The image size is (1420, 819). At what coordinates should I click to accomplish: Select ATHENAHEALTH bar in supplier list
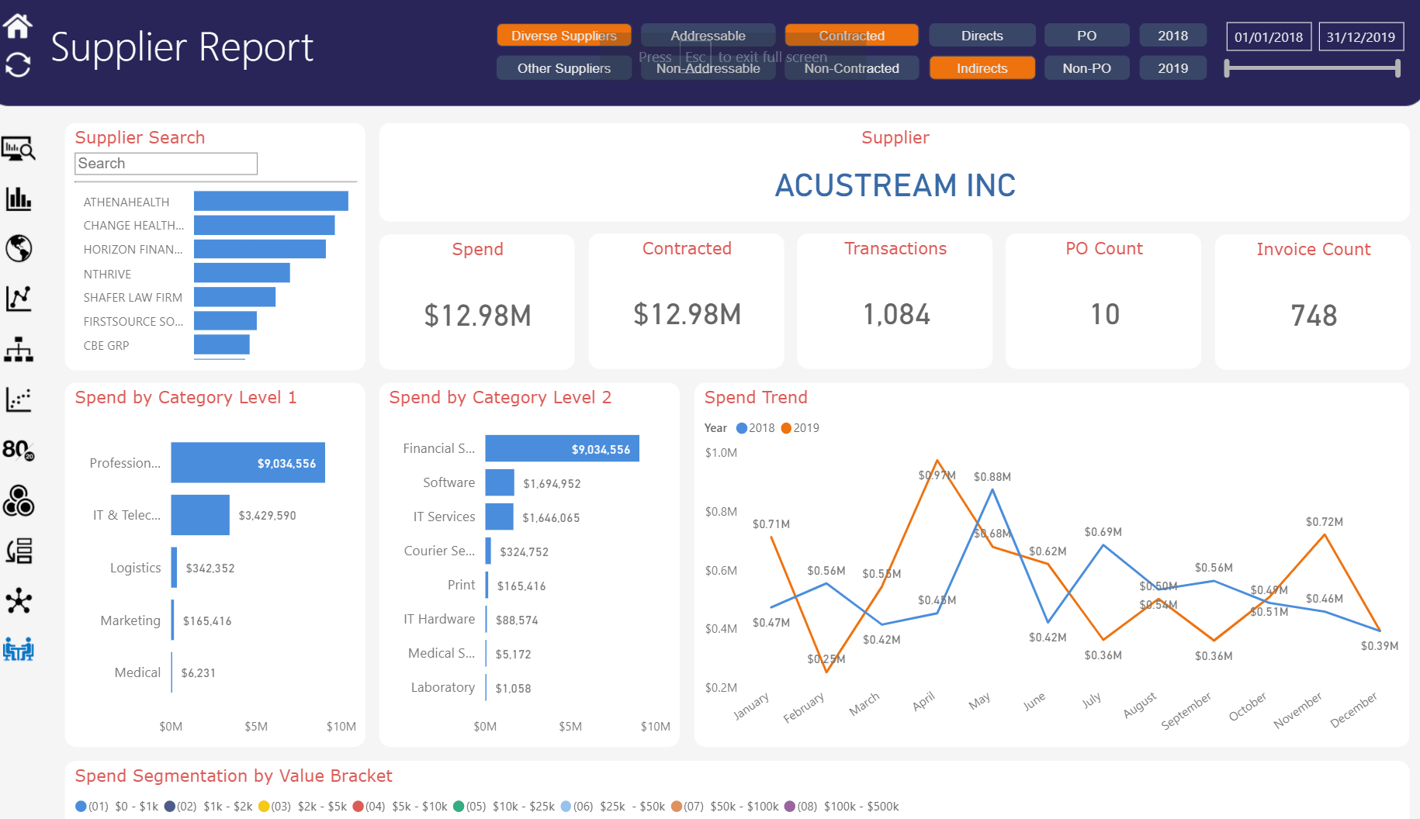[271, 202]
